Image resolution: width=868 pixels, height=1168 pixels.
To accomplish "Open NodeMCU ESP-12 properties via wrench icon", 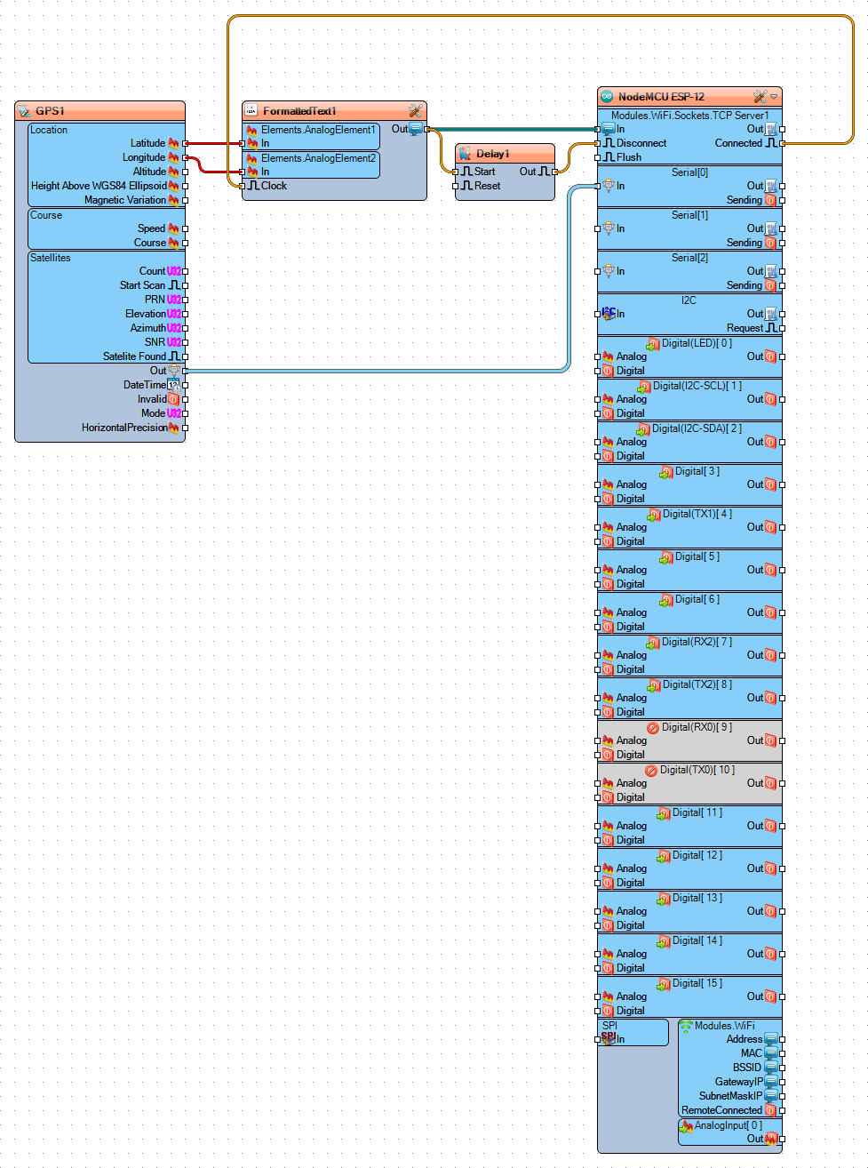I will [759, 97].
